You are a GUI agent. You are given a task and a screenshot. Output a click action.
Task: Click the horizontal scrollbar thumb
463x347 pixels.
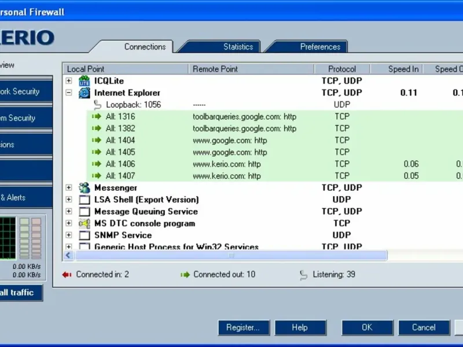pyautogui.click(x=231, y=256)
